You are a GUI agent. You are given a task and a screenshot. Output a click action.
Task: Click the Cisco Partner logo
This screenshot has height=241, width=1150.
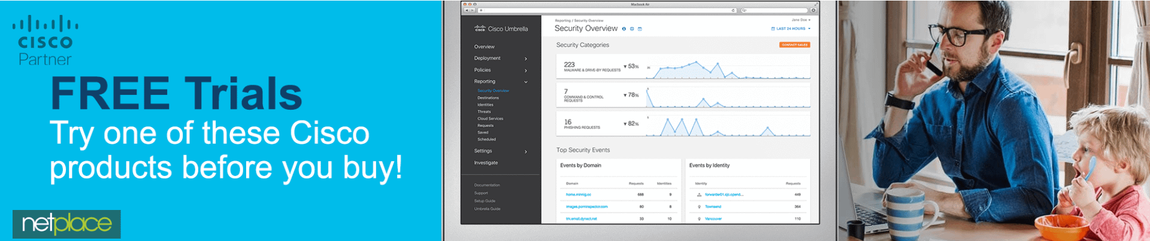(x=46, y=41)
